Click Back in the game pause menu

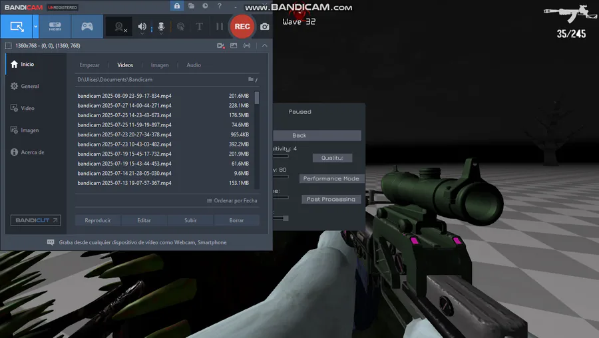[317, 136]
